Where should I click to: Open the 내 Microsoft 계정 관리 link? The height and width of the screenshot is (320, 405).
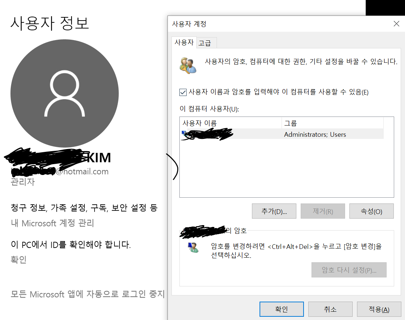pyautogui.click(x=52, y=223)
